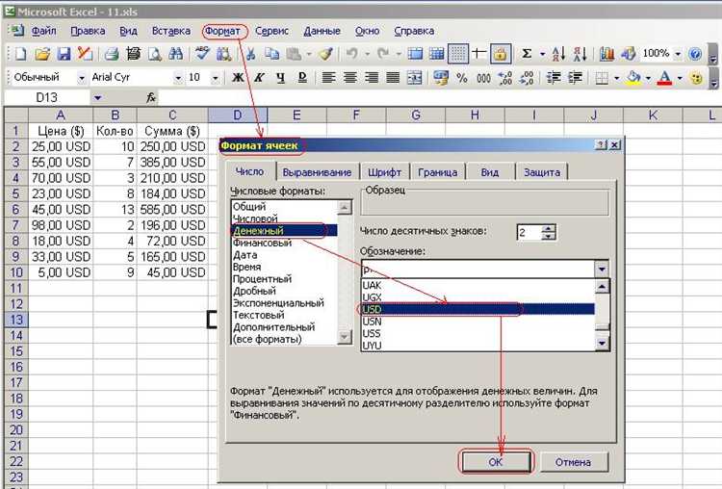The image size is (722, 489).
Task: Click the padlock icon in toolbar
Action: (500, 54)
